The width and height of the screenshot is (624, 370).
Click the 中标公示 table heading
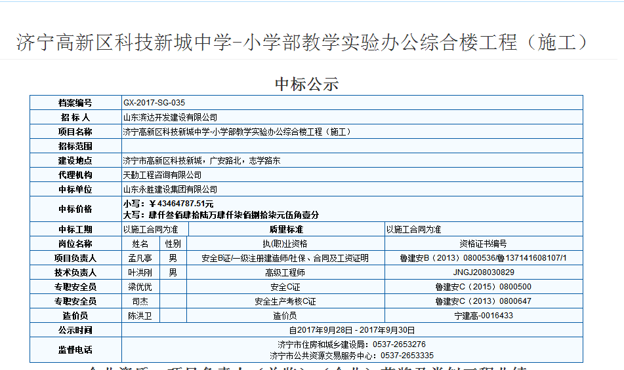coord(306,84)
